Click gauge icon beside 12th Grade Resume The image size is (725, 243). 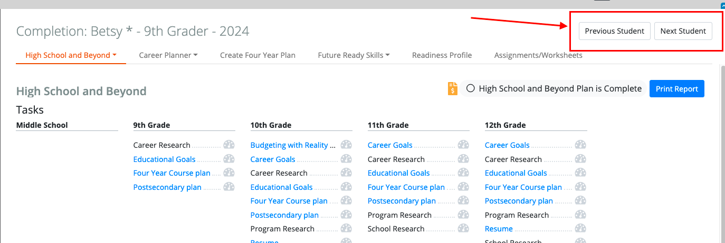tap(580, 229)
